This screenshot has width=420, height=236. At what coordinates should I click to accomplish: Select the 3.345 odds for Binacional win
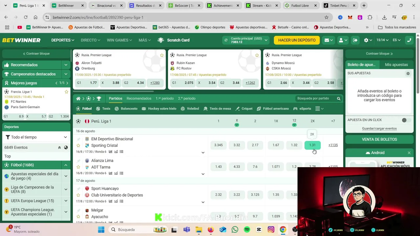[218, 145]
